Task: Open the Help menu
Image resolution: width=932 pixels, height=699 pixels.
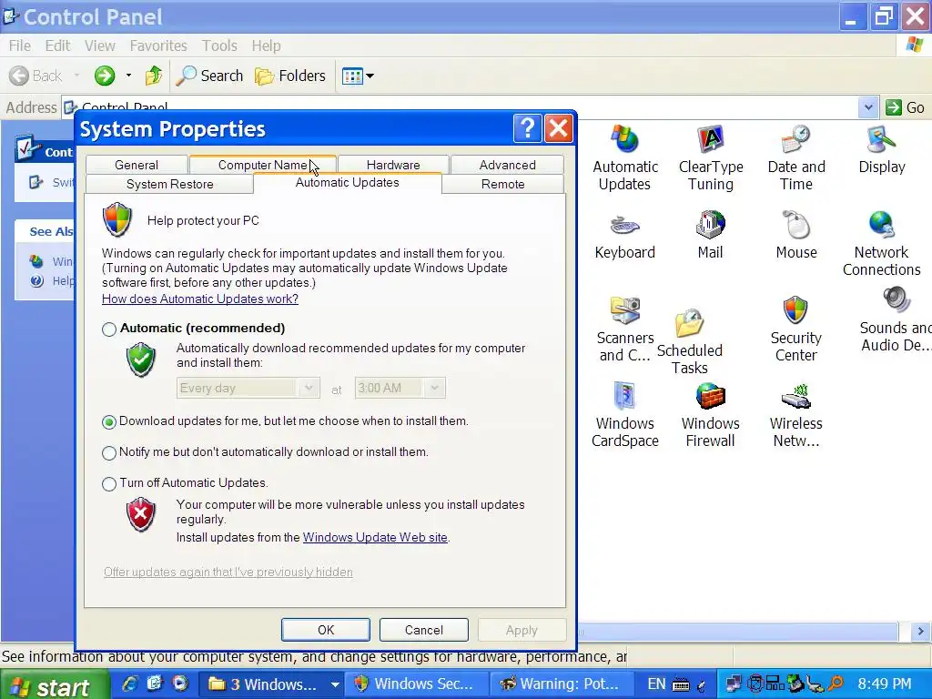Action: tap(266, 46)
